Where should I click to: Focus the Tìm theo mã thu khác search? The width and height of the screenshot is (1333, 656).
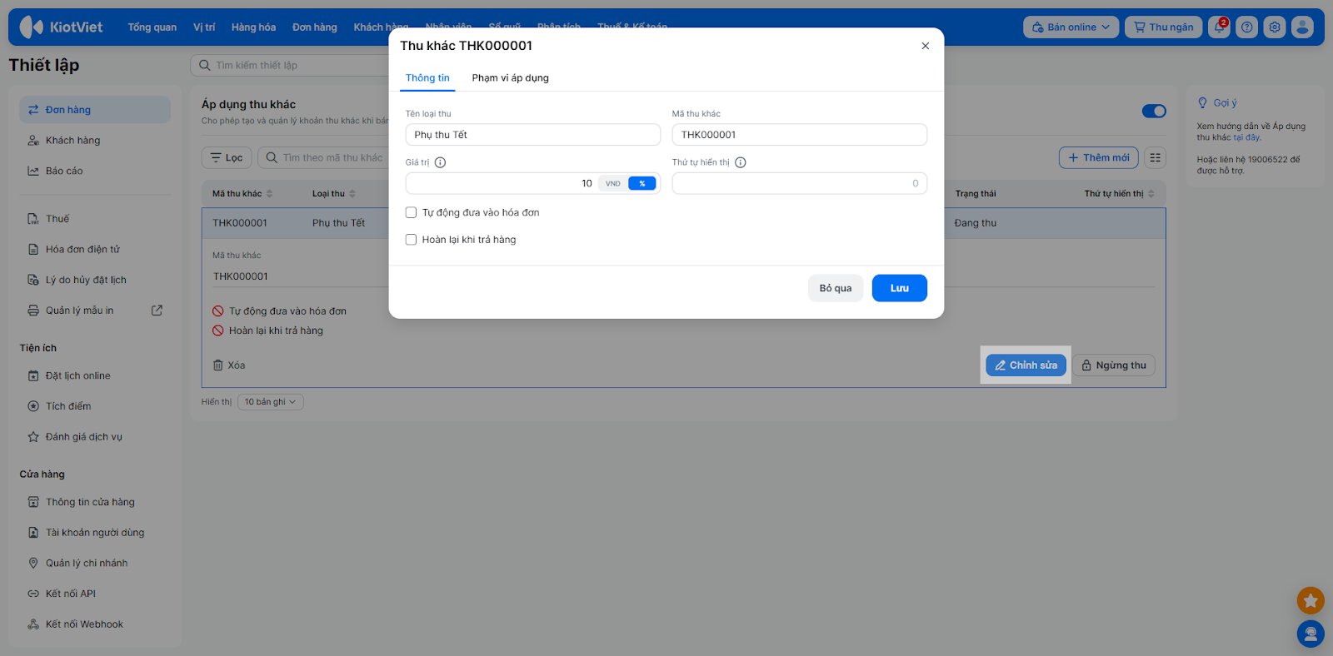click(323, 158)
